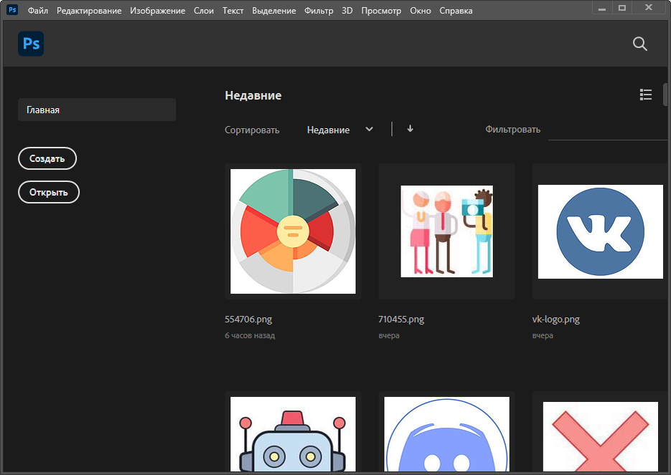Open the Редактирование menu
This screenshot has width=671, height=475.
tap(89, 11)
